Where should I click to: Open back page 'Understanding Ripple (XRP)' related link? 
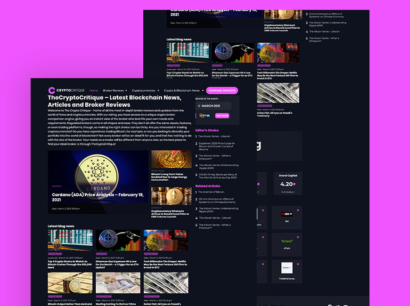328,24
